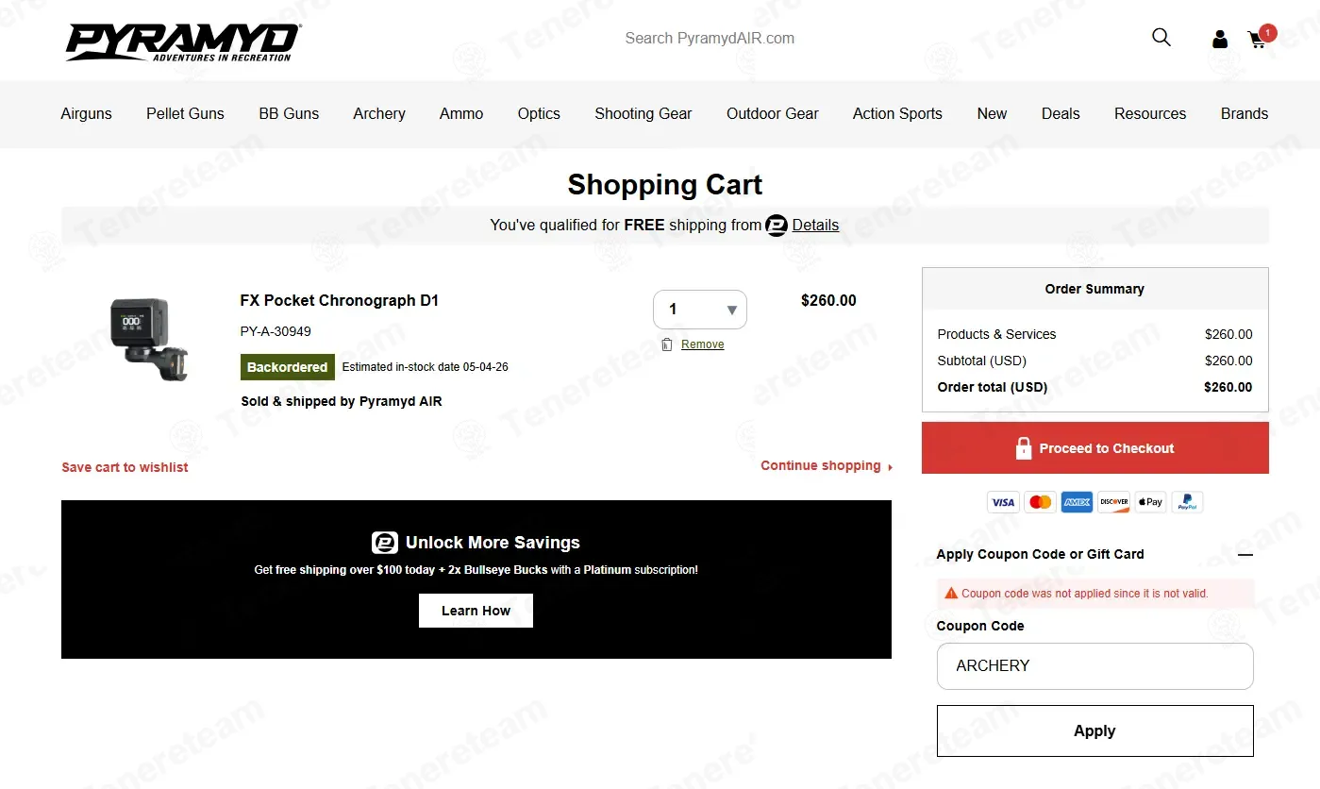Screen dimensions: 1320x789
Task: Click the Mastercard payment icon
Action: tap(1040, 502)
